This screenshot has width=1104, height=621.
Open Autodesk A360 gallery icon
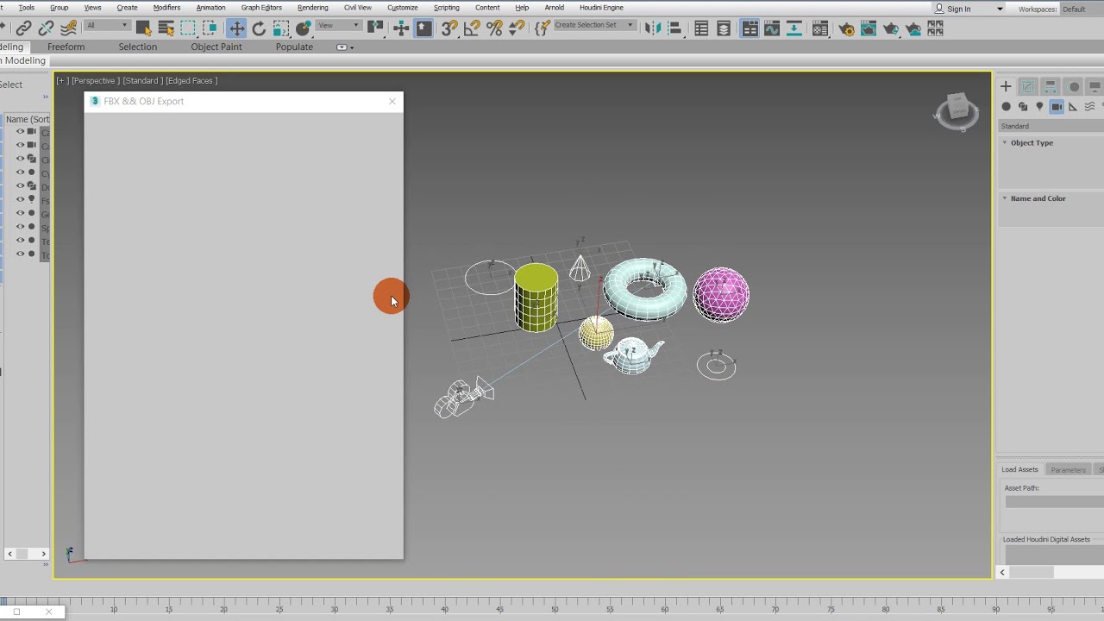click(936, 28)
